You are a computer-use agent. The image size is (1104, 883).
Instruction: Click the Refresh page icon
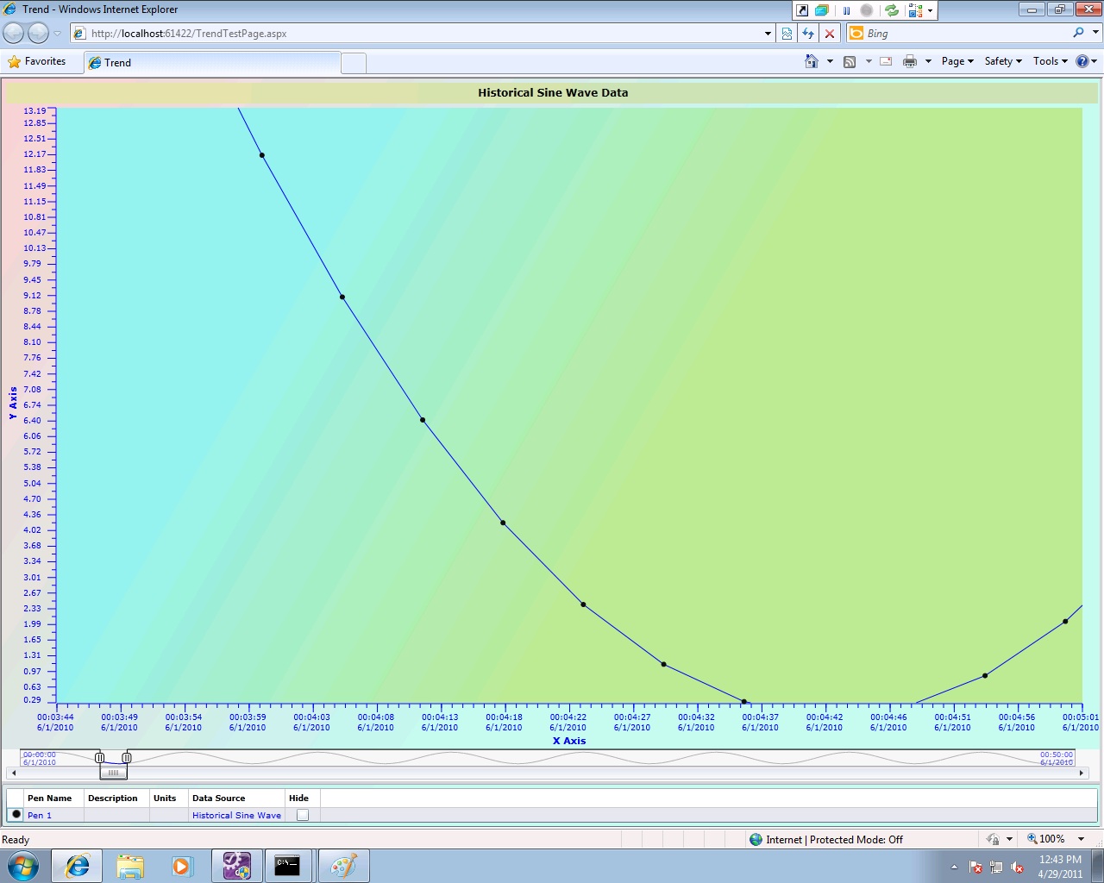tap(808, 34)
